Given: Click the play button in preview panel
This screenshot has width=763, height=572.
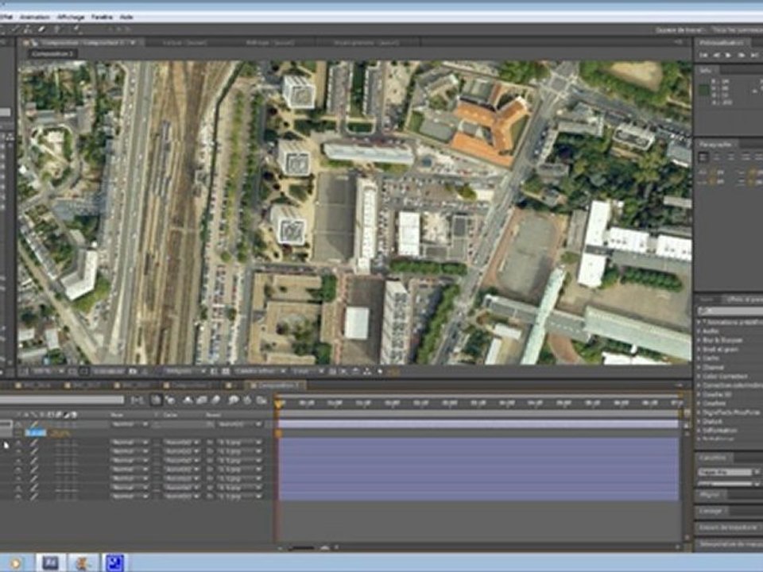Looking at the screenshot, I should tap(728, 55).
